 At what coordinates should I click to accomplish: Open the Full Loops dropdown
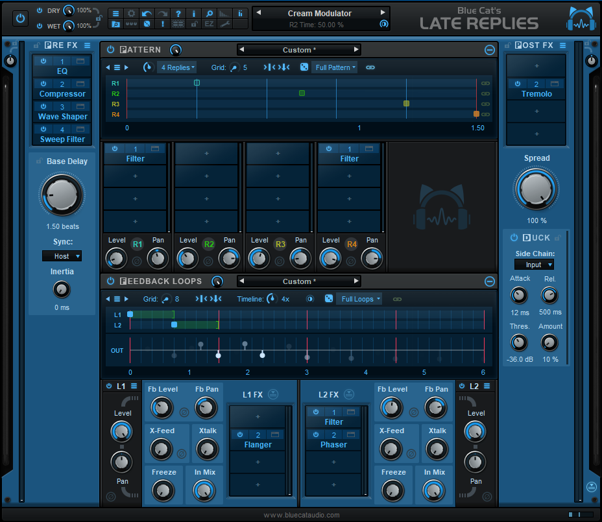359,299
